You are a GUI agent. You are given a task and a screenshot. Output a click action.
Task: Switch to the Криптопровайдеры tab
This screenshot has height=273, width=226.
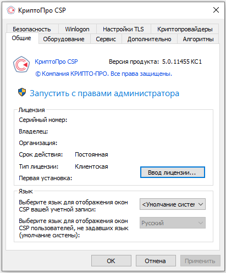[x=185, y=29]
